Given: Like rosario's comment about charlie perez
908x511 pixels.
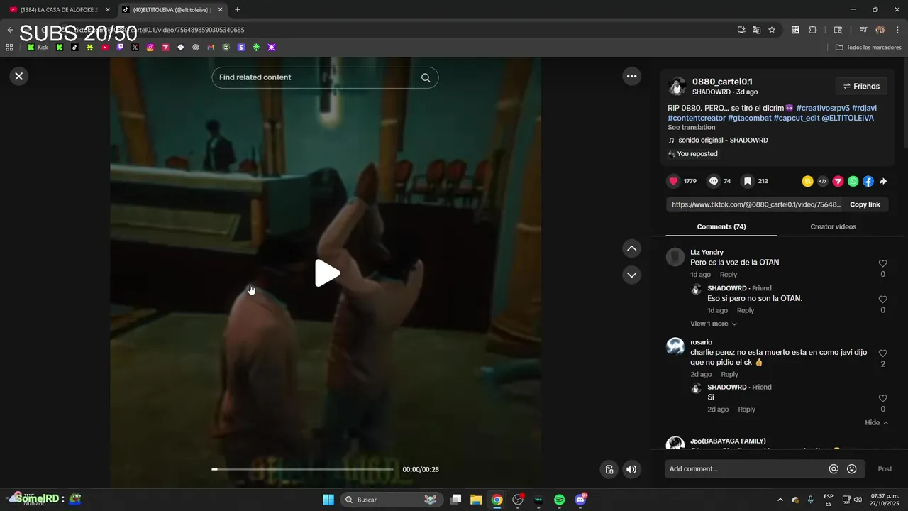Looking at the screenshot, I should click(882, 353).
